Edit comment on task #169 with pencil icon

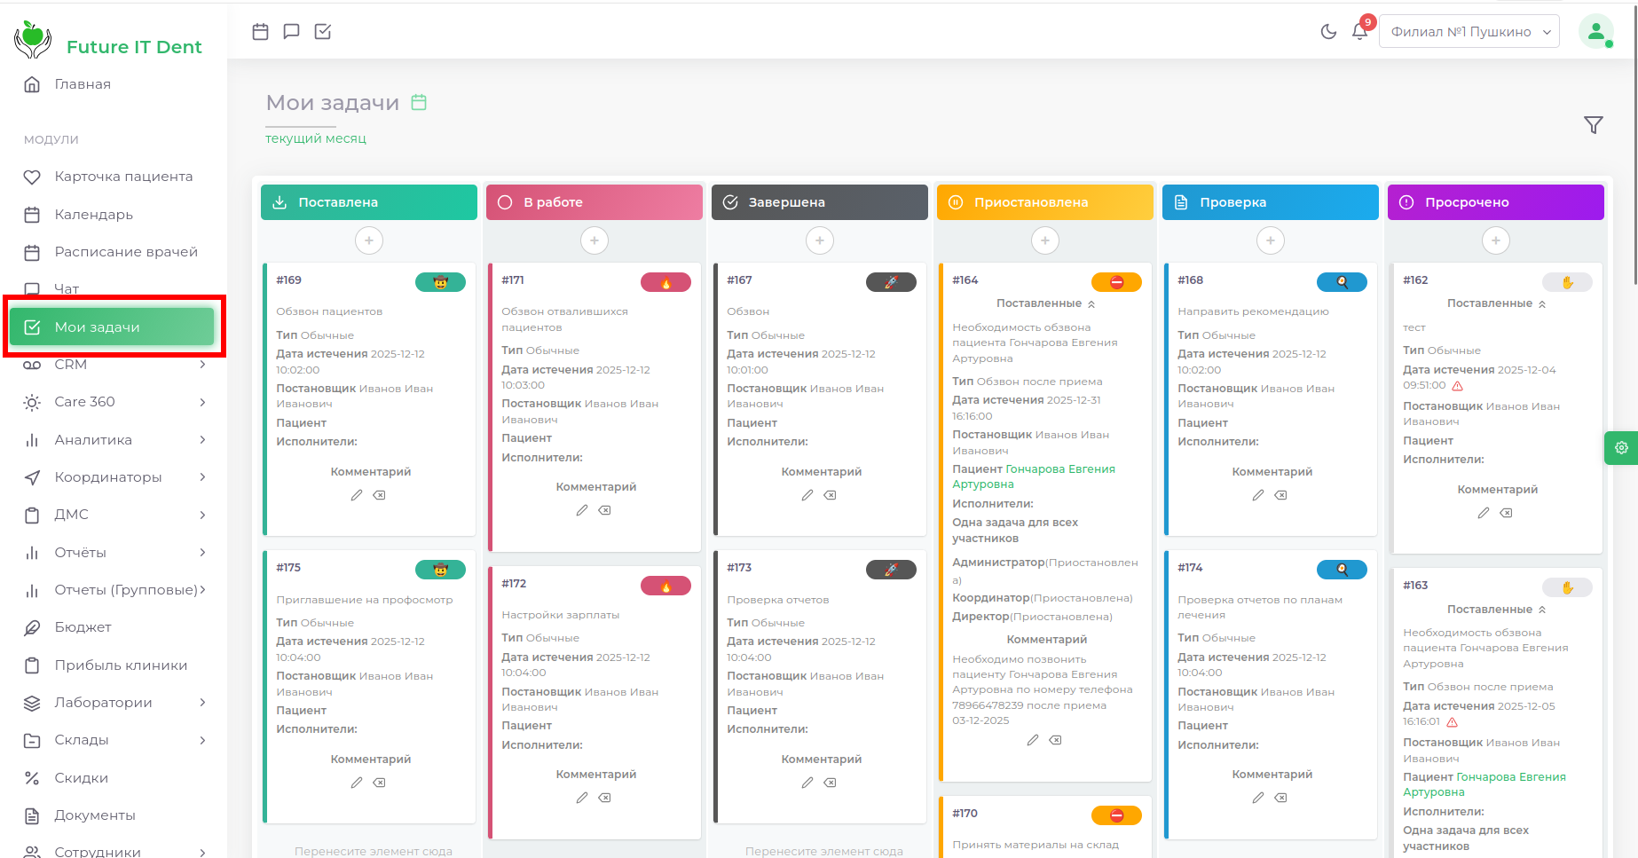click(357, 495)
